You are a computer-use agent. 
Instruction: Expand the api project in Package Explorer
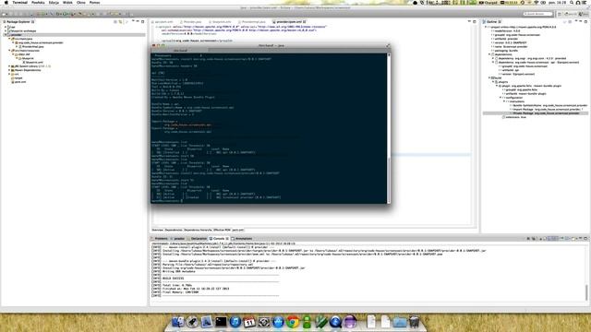point(6,27)
